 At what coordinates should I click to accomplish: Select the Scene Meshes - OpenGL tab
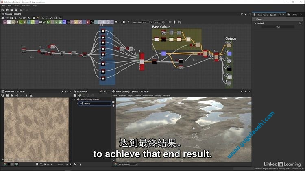(x=266, y=15)
